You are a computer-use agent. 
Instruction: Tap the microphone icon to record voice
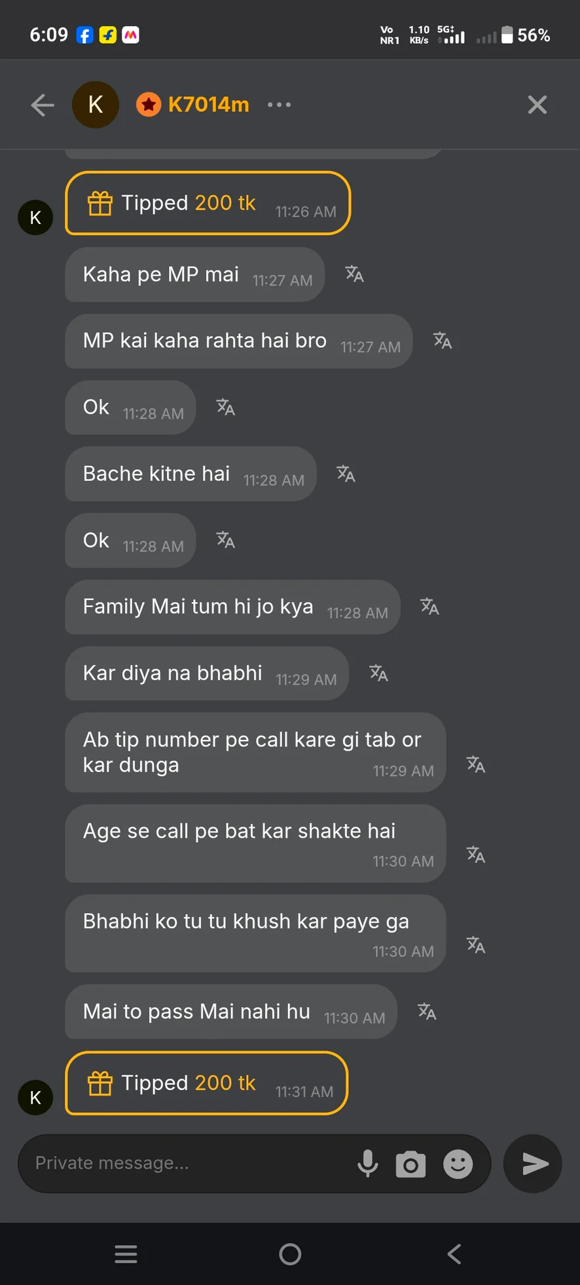[368, 1163]
